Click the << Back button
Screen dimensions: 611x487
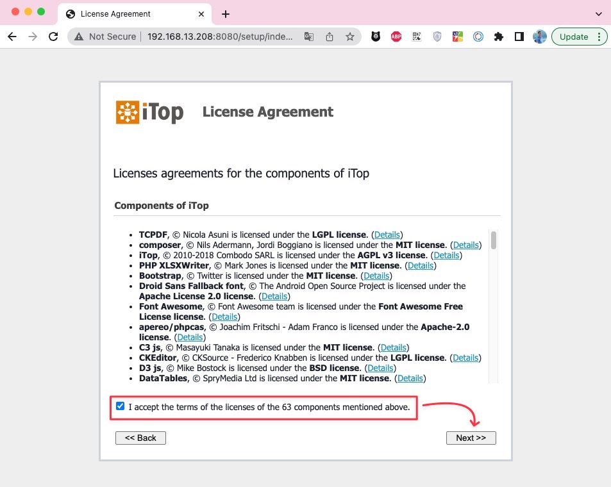click(x=140, y=438)
